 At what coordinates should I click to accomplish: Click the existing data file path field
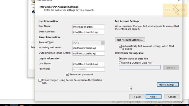pyautogui.click(x=140, y=67)
